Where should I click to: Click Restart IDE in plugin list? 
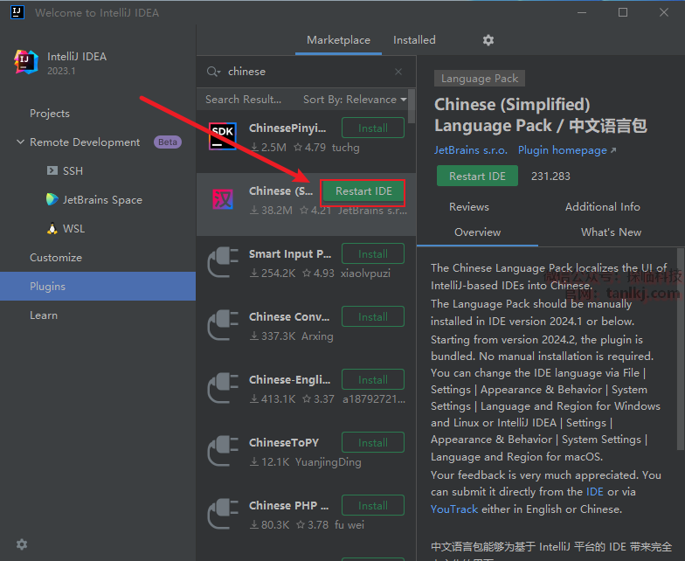coord(363,191)
